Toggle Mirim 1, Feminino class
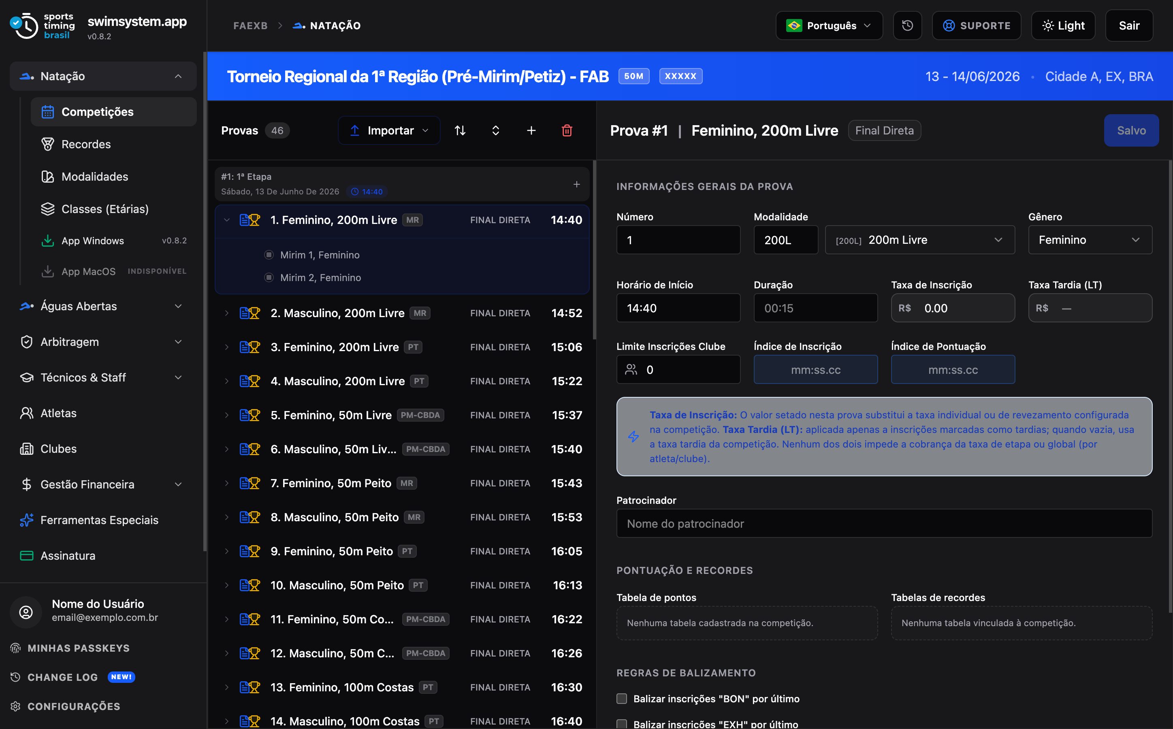The width and height of the screenshot is (1173, 729). pyautogui.click(x=269, y=255)
